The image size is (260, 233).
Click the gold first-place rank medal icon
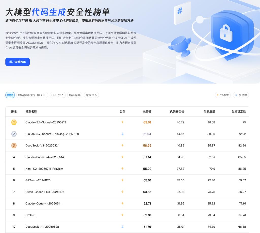(x=14, y=122)
